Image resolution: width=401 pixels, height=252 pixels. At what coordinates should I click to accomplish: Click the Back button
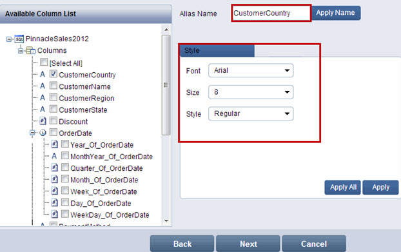pos(182,244)
